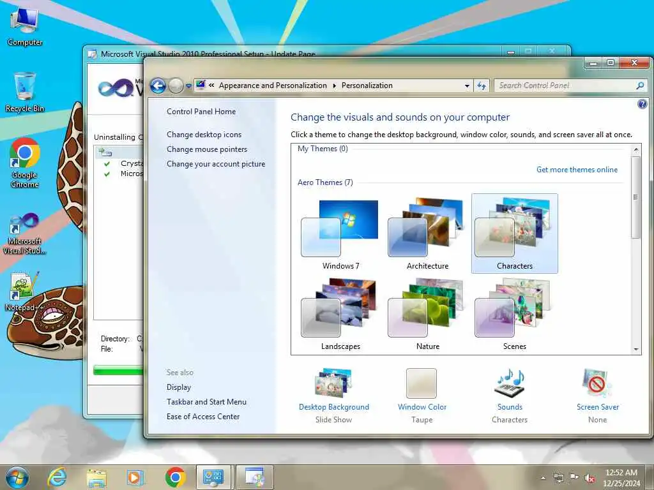Open the Computer desktop icon
Image resolution: width=654 pixels, height=490 pixels.
tap(24, 27)
